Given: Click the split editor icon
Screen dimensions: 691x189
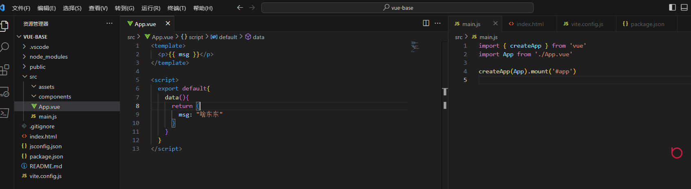Looking at the screenshot, I should (426, 23).
